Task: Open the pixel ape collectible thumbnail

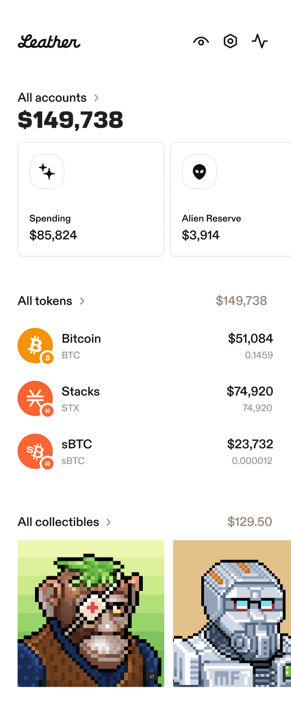Action: pos(91,613)
